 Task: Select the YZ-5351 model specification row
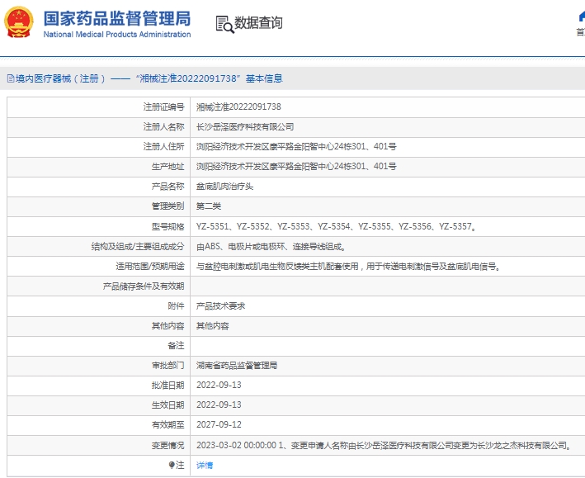[x=336, y=227]
